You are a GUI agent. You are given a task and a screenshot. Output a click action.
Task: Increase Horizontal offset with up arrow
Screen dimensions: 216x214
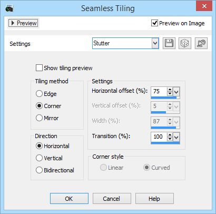(170, 90)
